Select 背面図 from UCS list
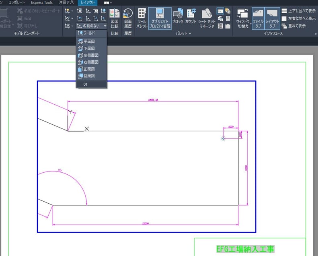This screenshot has width=318, height=256. tap(91, 76)
